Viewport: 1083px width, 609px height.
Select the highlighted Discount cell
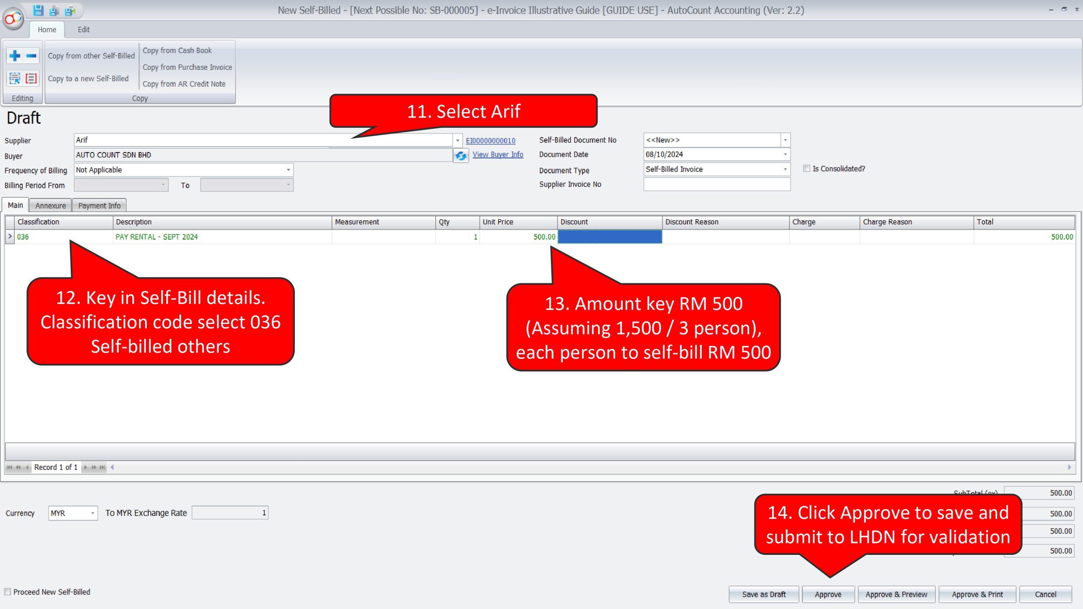tap(610, 237)
